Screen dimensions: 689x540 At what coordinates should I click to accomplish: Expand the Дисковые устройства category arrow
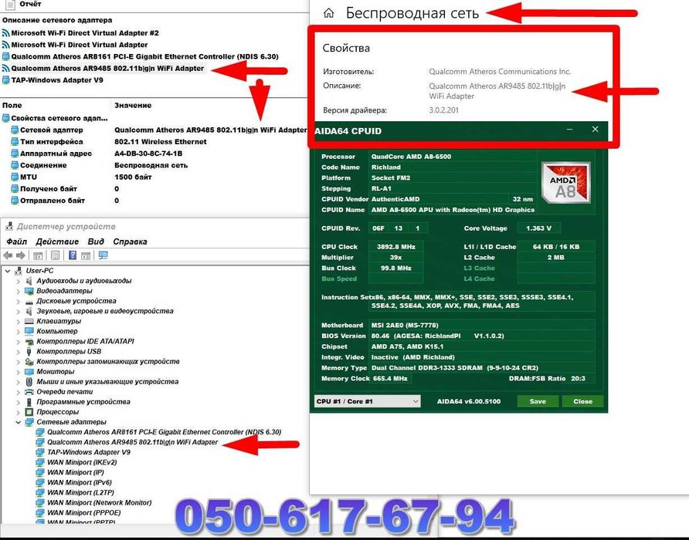pos(18,302)
